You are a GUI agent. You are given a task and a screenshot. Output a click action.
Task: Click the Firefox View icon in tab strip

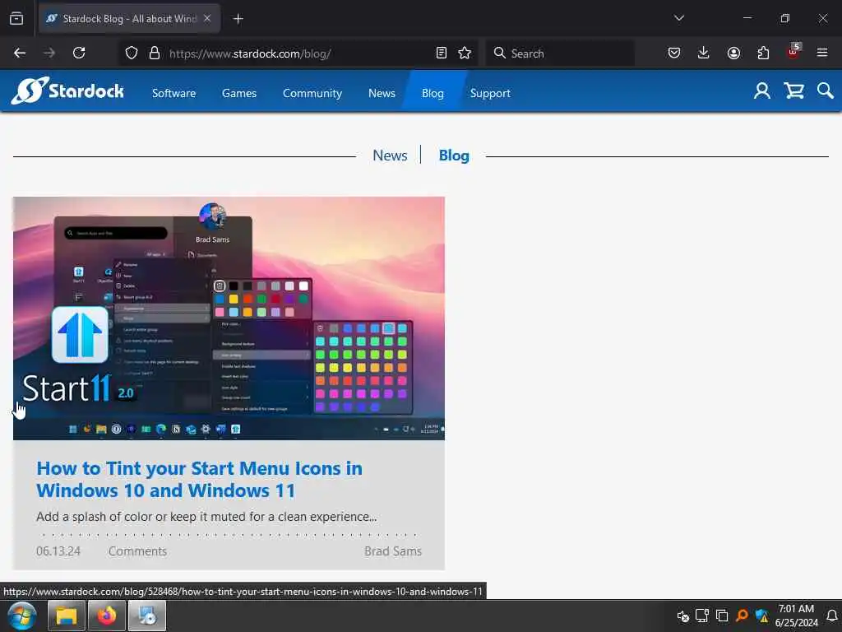16,19
